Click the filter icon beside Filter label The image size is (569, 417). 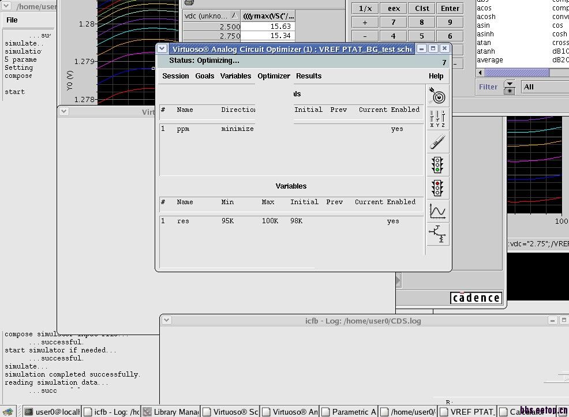[510, 87]
